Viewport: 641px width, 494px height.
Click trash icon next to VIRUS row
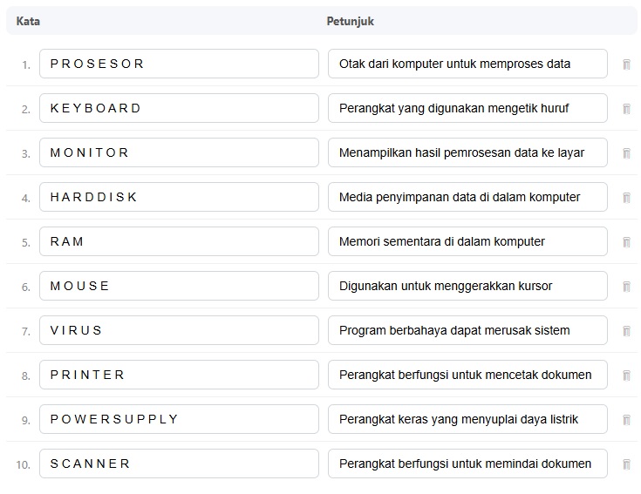pos(626,331)
